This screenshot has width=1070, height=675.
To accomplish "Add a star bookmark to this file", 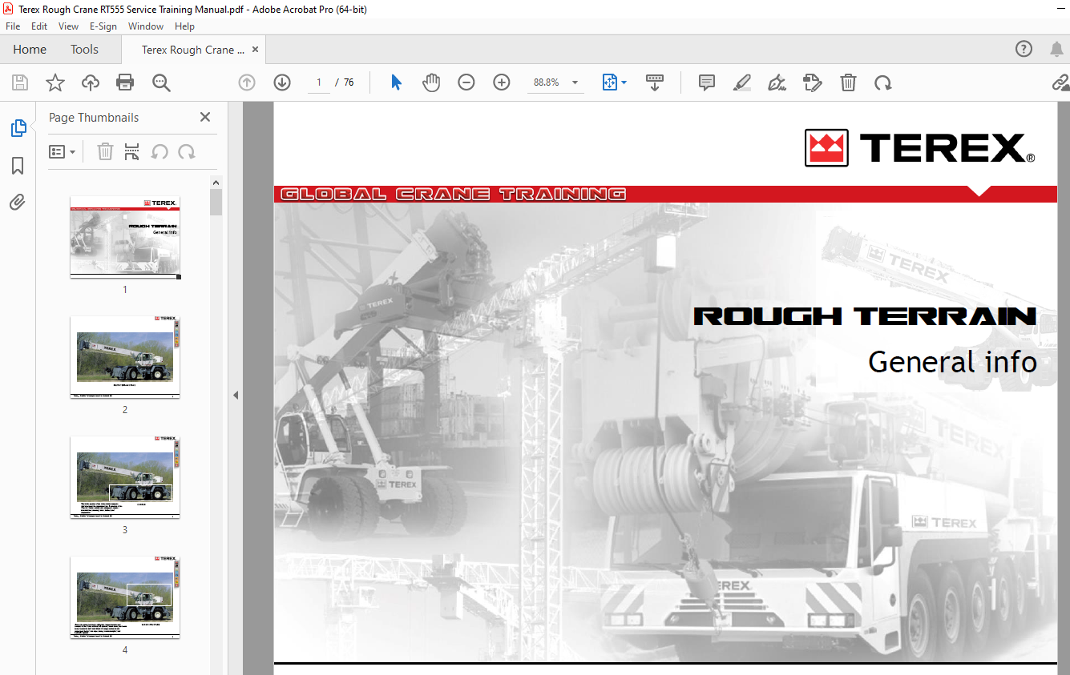I will coord(55,82).
